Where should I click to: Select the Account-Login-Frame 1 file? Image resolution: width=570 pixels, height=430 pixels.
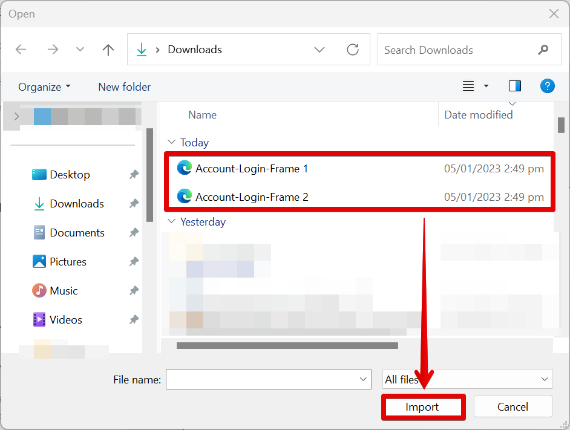click(x=251, y=169)
